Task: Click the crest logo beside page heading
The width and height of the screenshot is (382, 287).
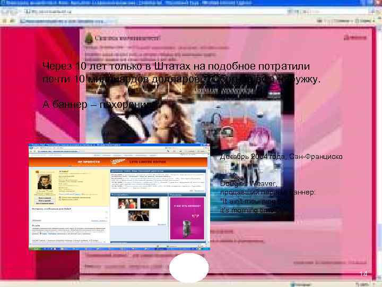Action: click(x=89, y=38)
